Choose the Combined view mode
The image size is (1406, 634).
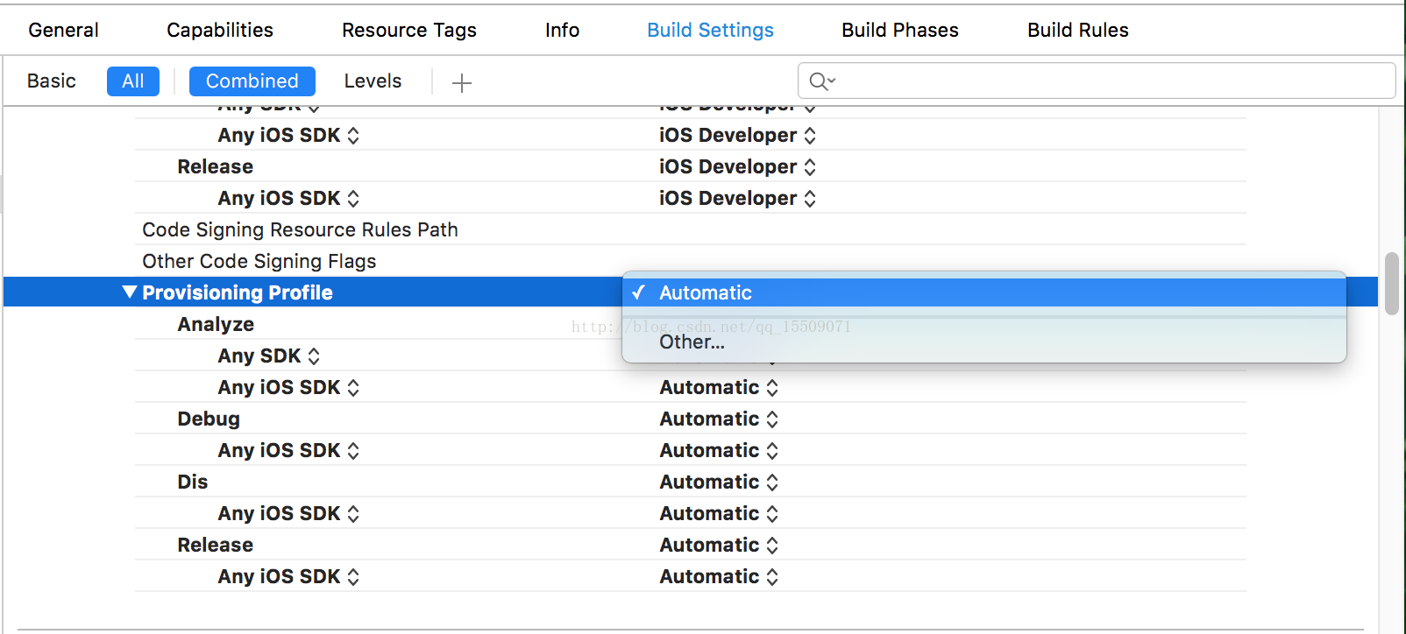pos(252,81)
